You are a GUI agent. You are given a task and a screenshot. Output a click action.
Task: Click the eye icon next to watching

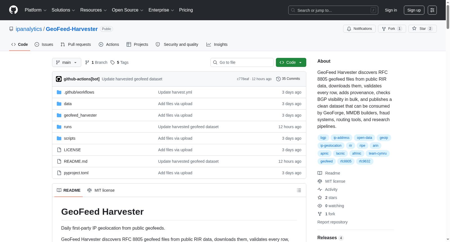click(320, 206)
